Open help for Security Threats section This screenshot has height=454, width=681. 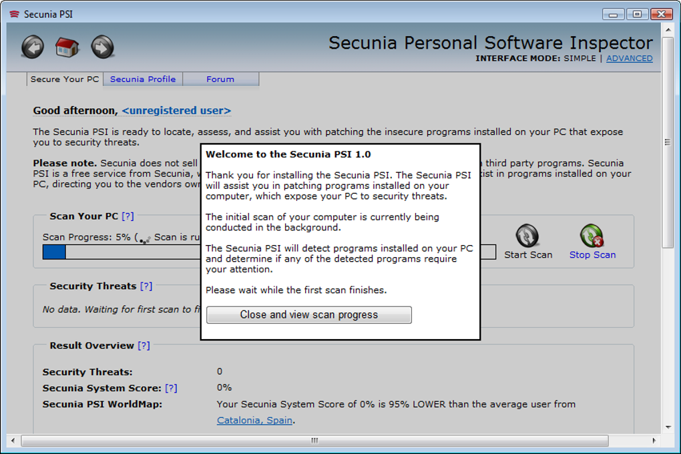click(x=146, y=286)
